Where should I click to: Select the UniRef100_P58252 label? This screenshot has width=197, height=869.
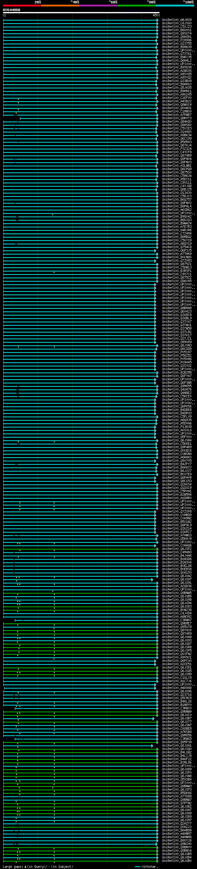[x=177, y=355]
